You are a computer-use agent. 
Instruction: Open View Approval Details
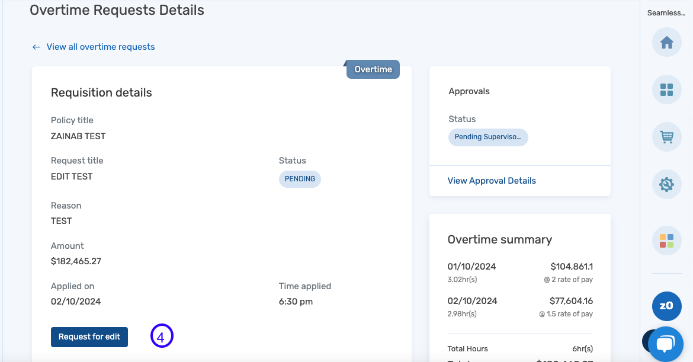coord(492,180)
